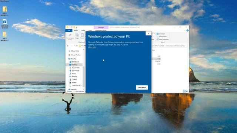Select This PC in navigation pane
The height and width of the screenshot is (133, 237).
tap(72, 59)
